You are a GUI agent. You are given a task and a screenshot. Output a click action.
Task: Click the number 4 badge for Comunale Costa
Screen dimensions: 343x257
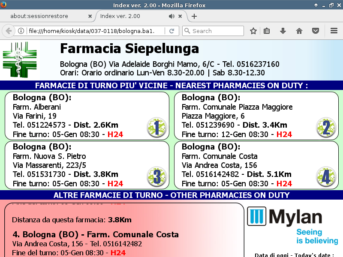[326, 177]
